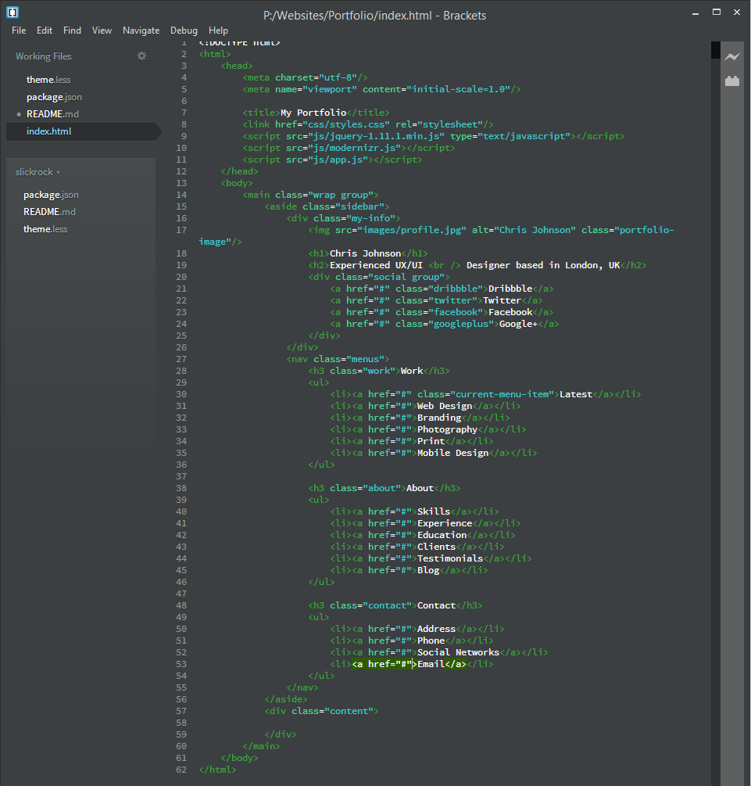Click the Working Files gear settings icon

tap(141, 56)
